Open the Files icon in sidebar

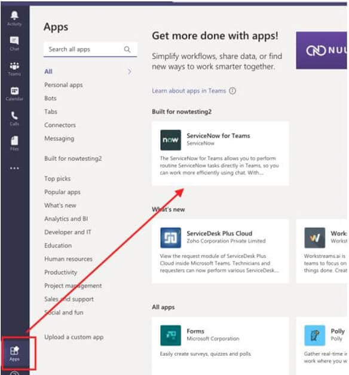14,141
